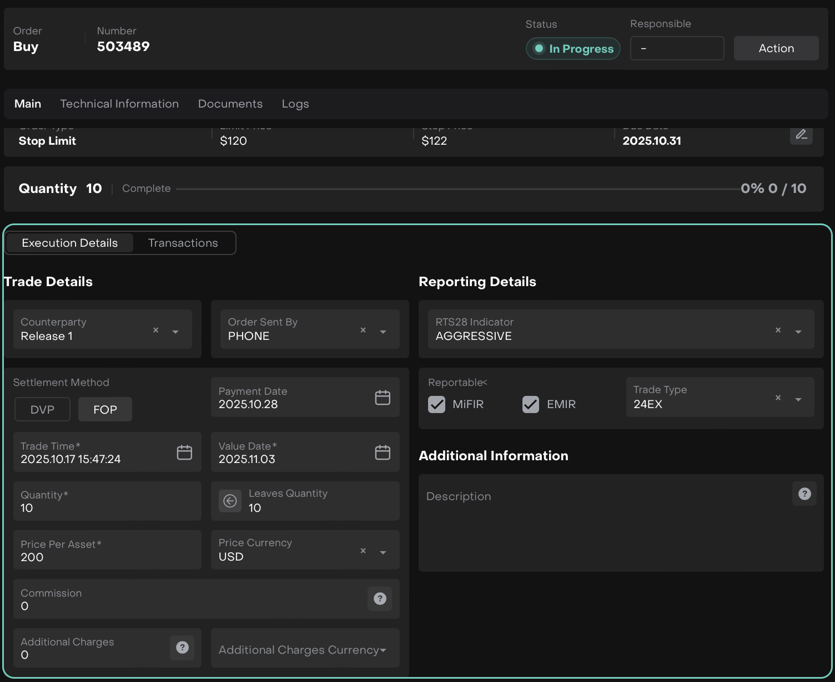Switch to the Technical Information tab
The height and width of the screenshot is (682, 835).
(119, 104)
